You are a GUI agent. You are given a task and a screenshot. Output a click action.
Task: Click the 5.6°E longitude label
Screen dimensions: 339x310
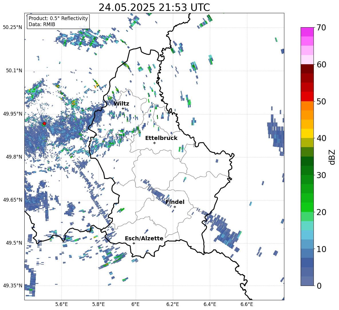pos(62,304)
